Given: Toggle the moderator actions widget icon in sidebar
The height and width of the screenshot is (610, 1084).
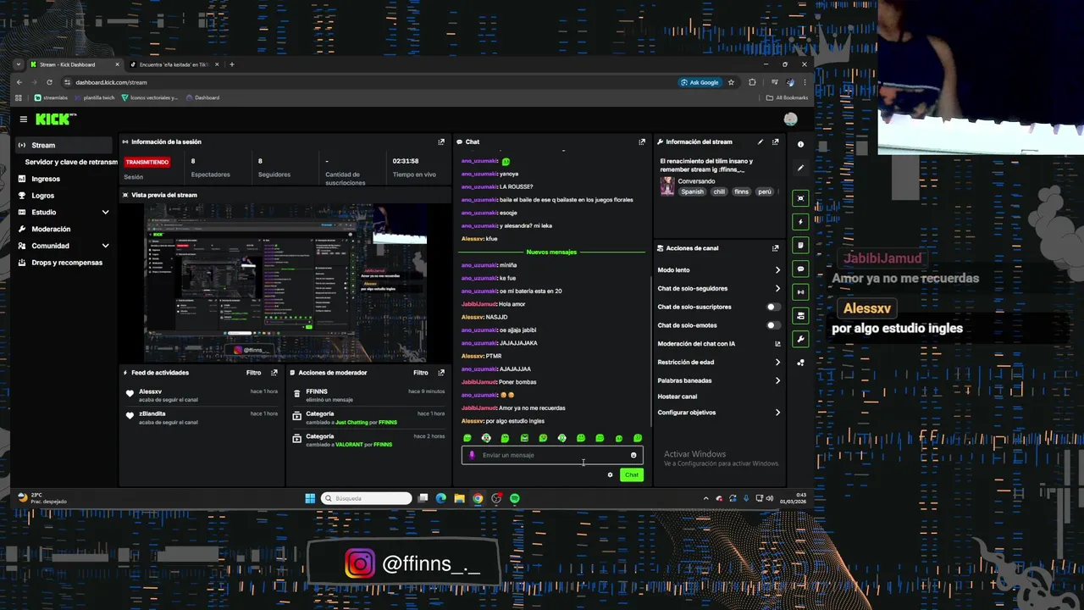Looking at the screenshot, I should 800,316.
